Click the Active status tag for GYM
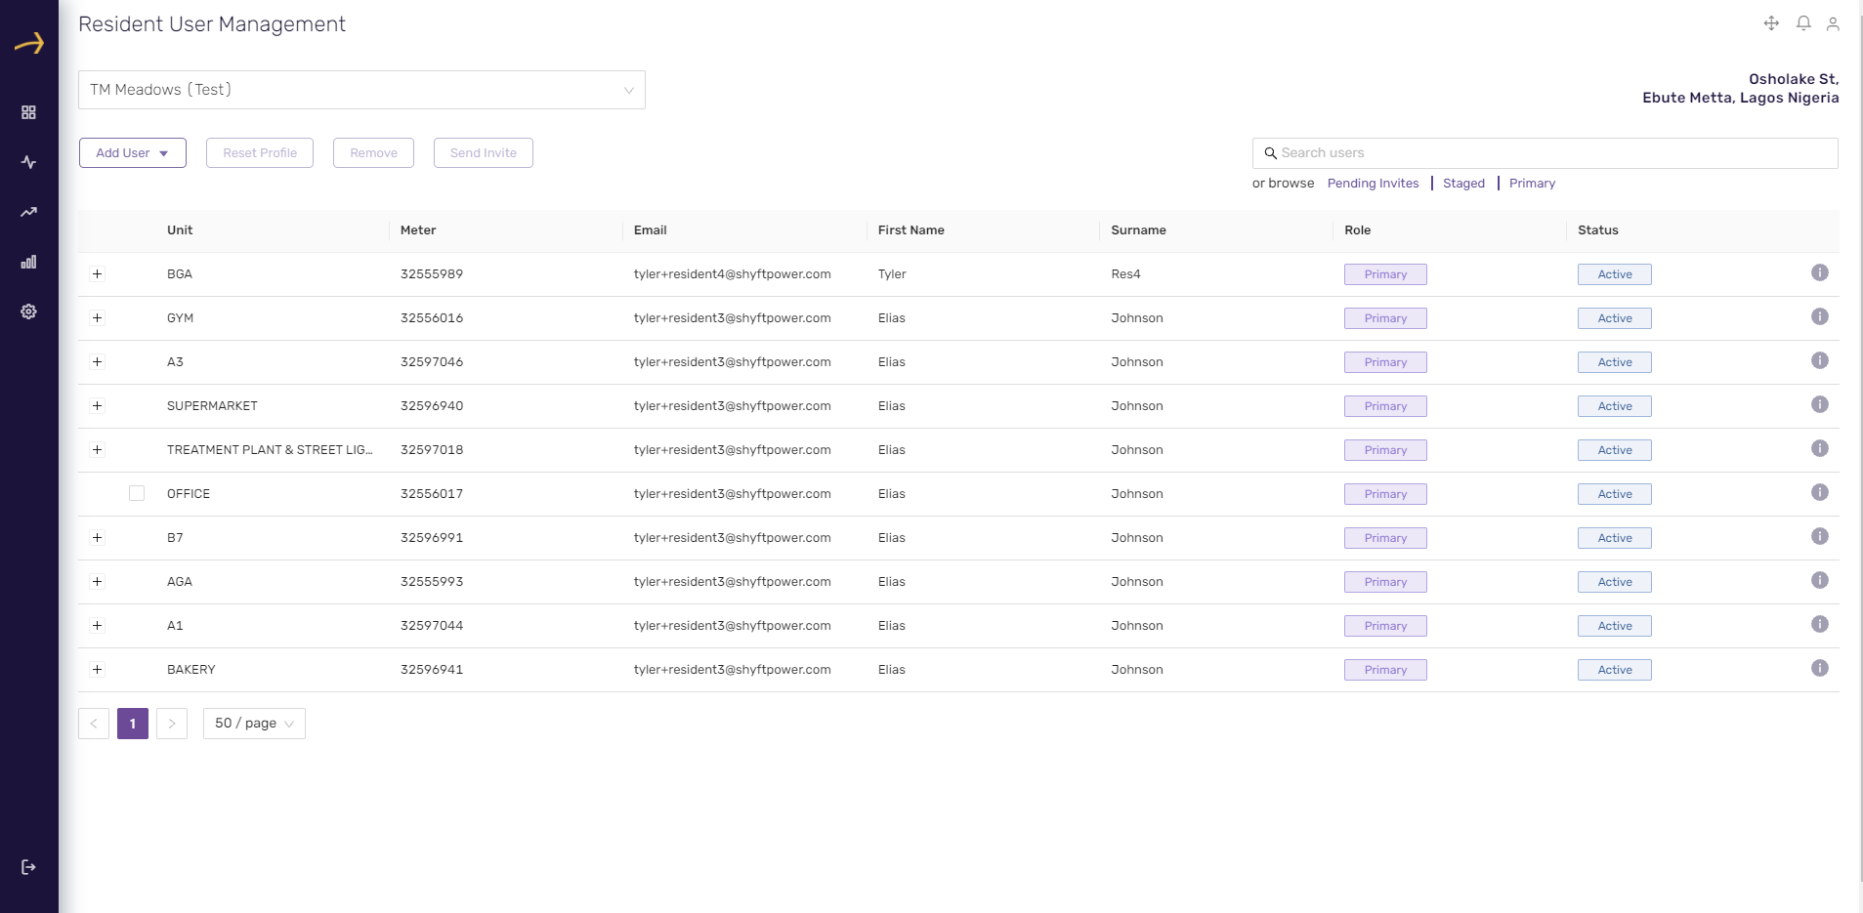 tap(1615, 318)
